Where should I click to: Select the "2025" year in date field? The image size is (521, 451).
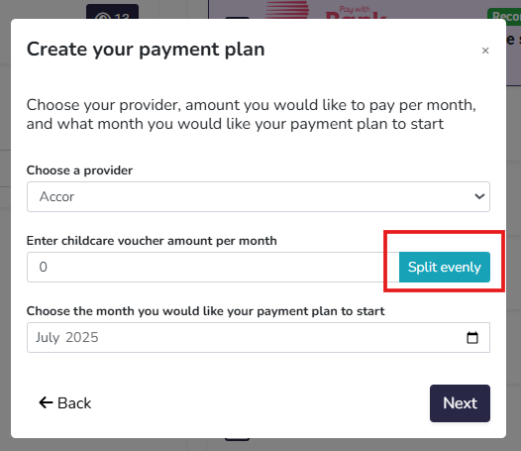coord(82,338)
